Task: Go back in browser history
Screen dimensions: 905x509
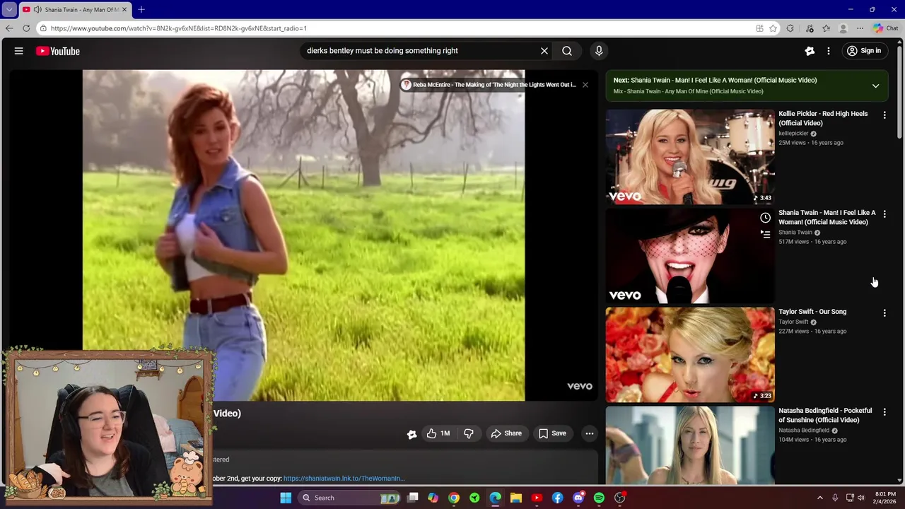Action: click(9, 28)
